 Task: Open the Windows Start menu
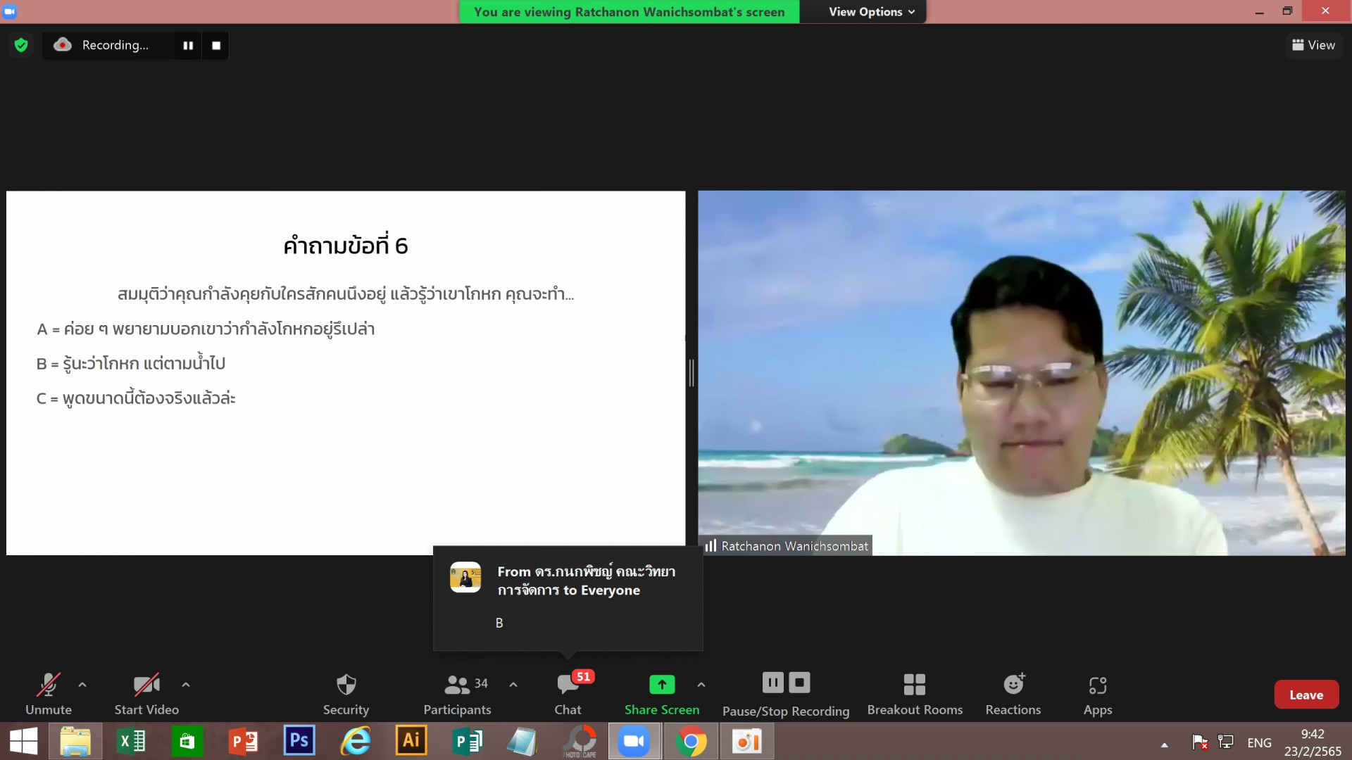click(23, 741)
